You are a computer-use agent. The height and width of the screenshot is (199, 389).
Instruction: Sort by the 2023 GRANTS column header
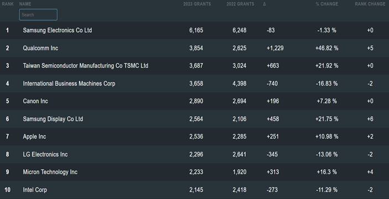(197, 4)
